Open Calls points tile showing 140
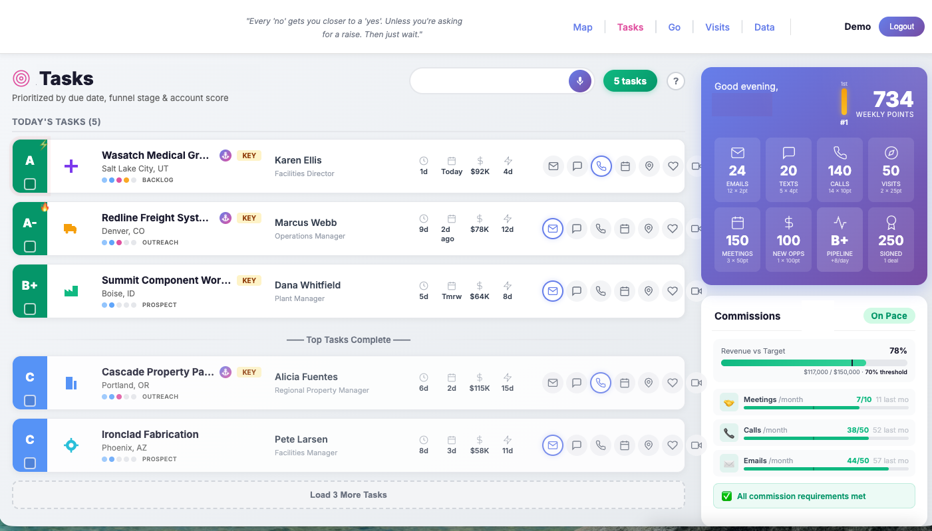The image size is (932, 531). [x=840, y=170]
